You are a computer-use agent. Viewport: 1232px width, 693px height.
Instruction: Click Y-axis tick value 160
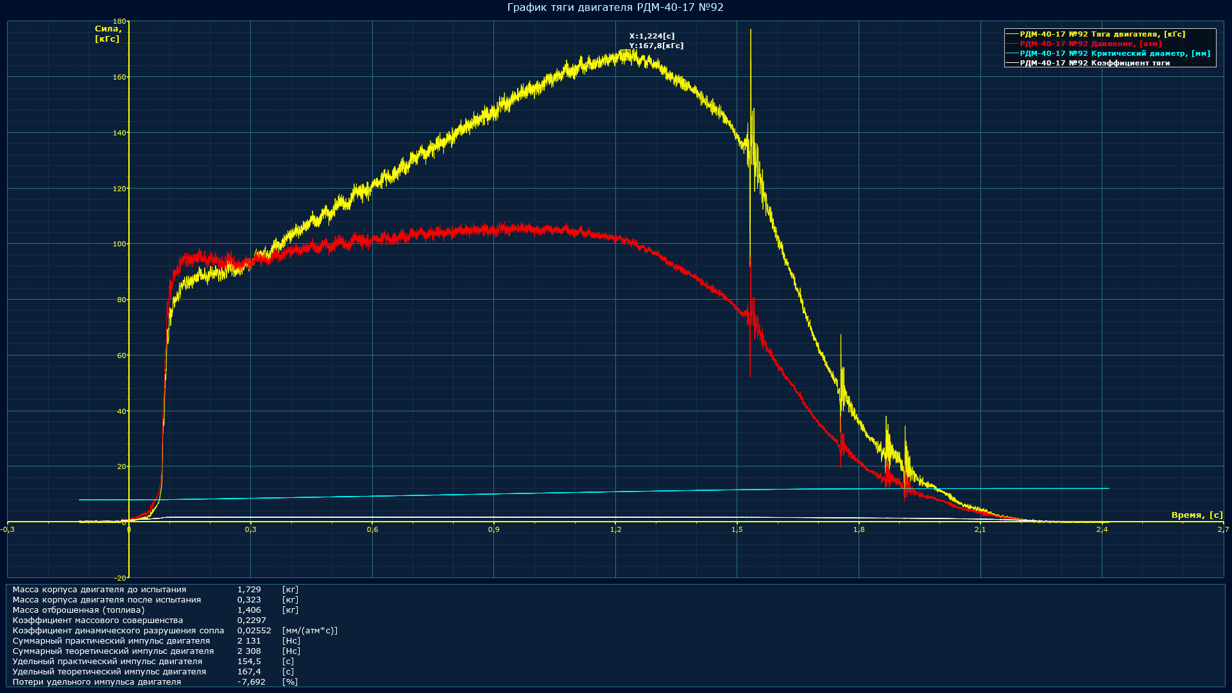[x=119, y=77]
